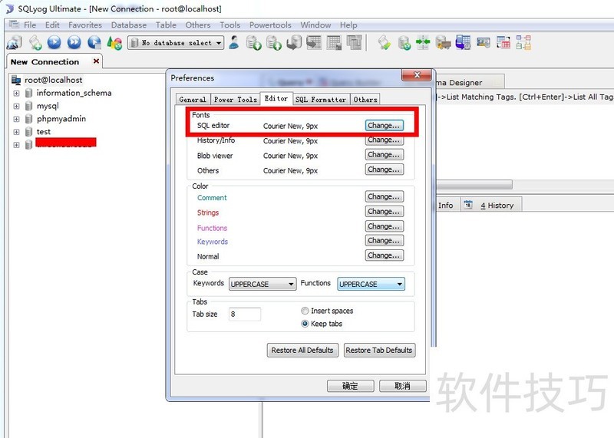
Task: Select the Keep tabs radio button
Action: click(305, 324)
